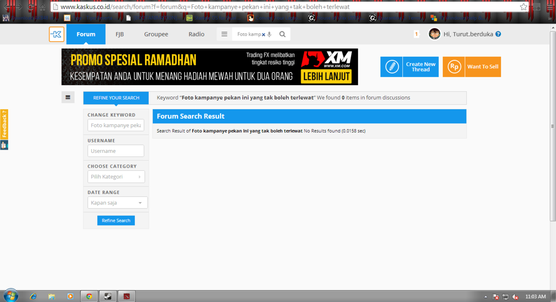This screenshot has height=302, width=556.
Task: Open the Action Center flag icon
Action: [x=496, y=297]
